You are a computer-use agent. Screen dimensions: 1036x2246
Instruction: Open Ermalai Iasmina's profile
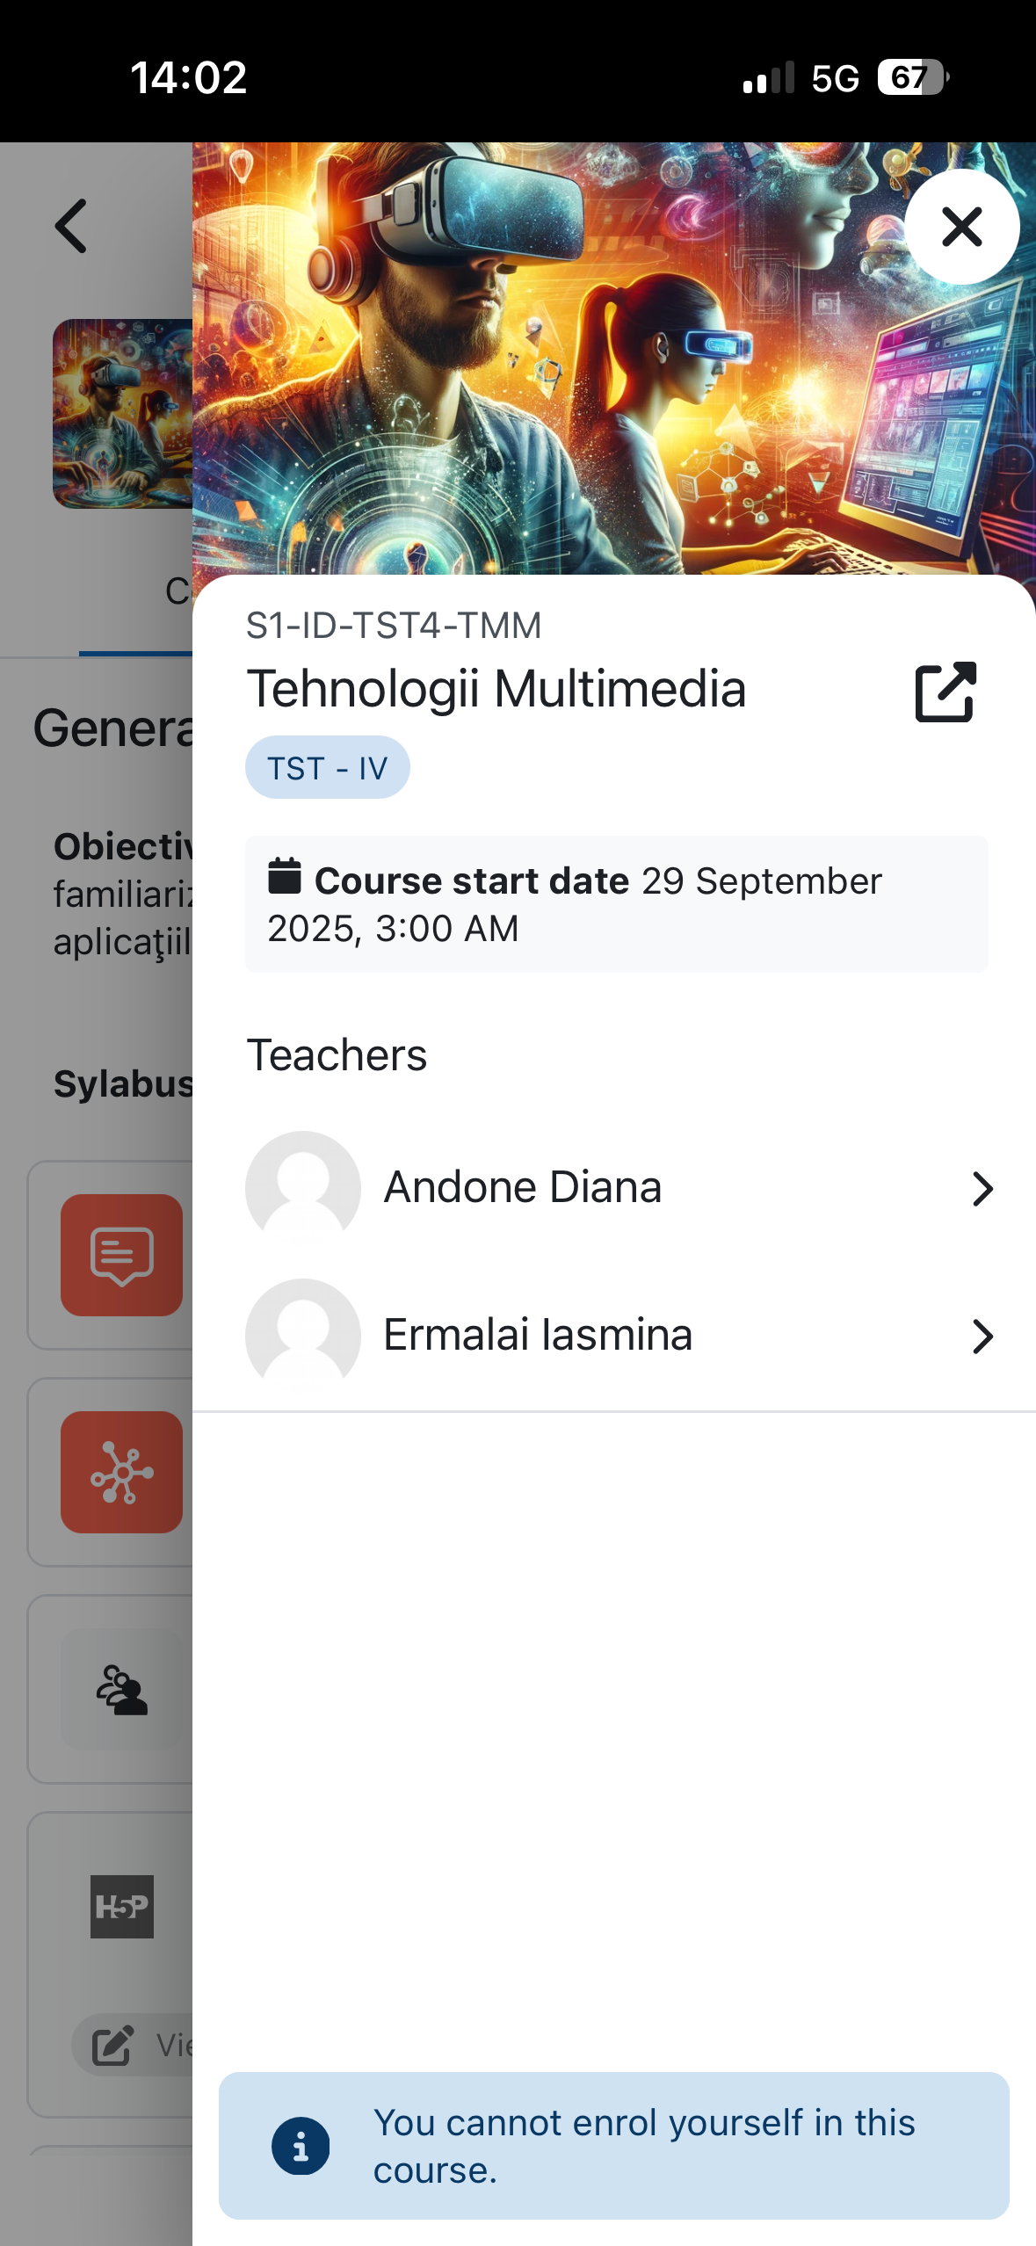tap(538, 1336)
